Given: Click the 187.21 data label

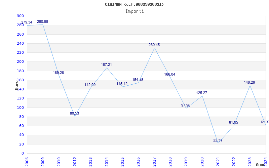Looking at the screenshot, I should (106, 65).
